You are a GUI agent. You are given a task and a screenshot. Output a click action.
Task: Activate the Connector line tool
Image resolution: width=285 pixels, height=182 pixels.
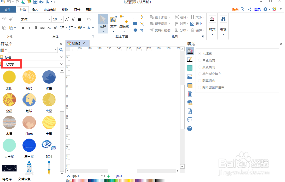tap(124, 24)
